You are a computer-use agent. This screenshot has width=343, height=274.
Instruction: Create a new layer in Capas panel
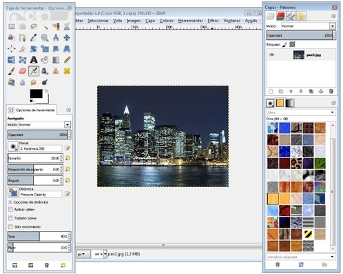click(271, 91)
